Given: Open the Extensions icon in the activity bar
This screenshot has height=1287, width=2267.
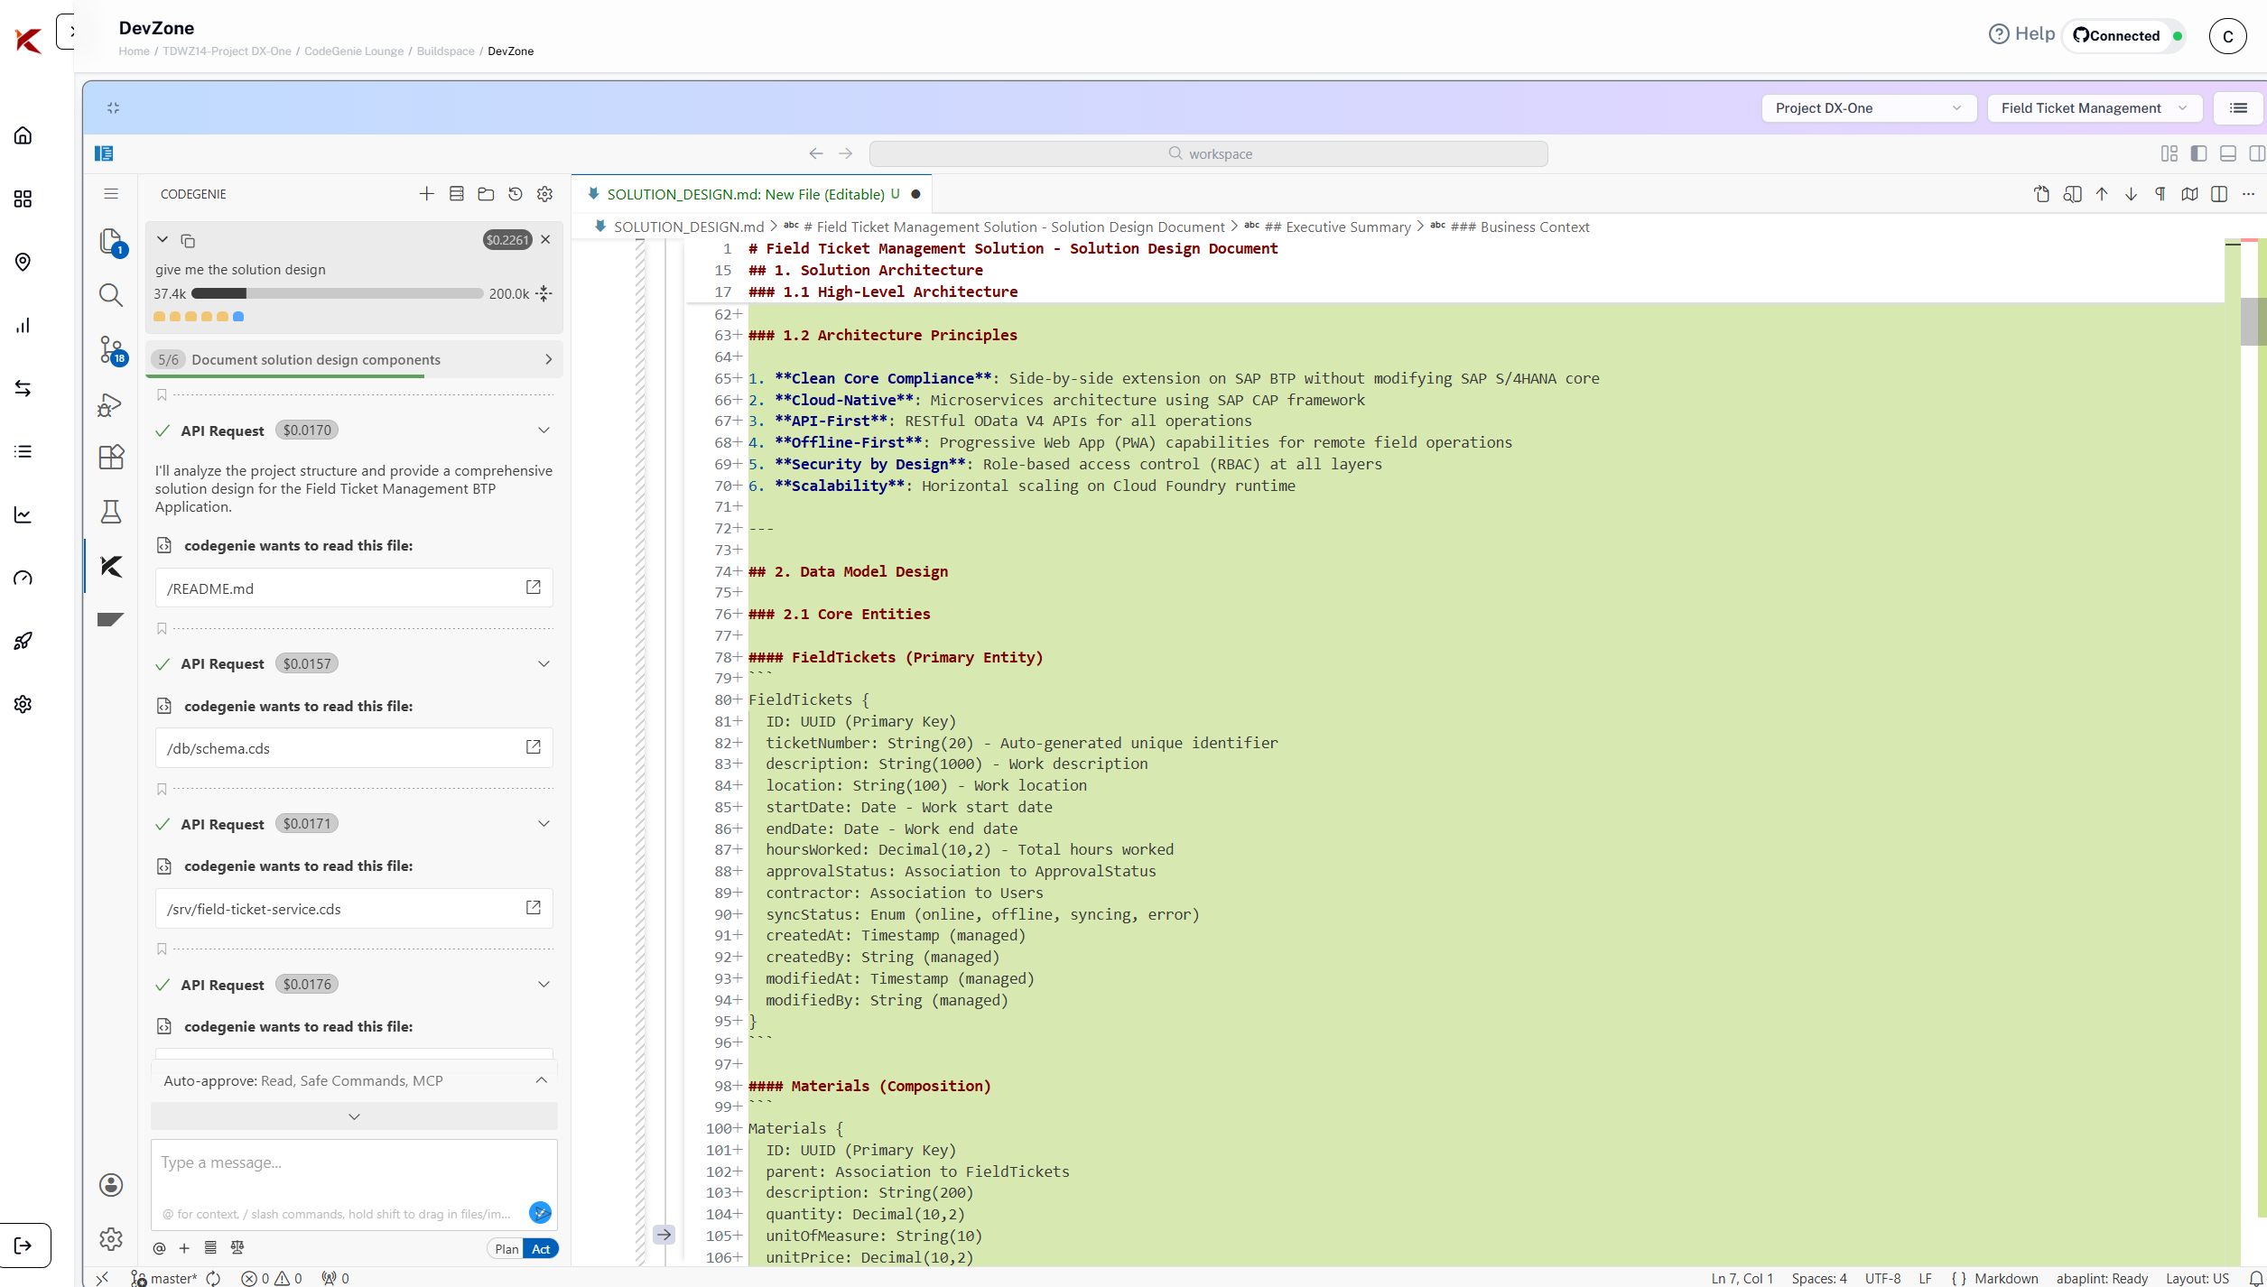Looking at the screenshot, I should [111, 457].
